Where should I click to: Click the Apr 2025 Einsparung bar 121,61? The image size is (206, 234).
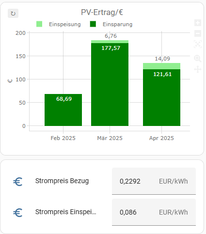[x=161, y=97]
